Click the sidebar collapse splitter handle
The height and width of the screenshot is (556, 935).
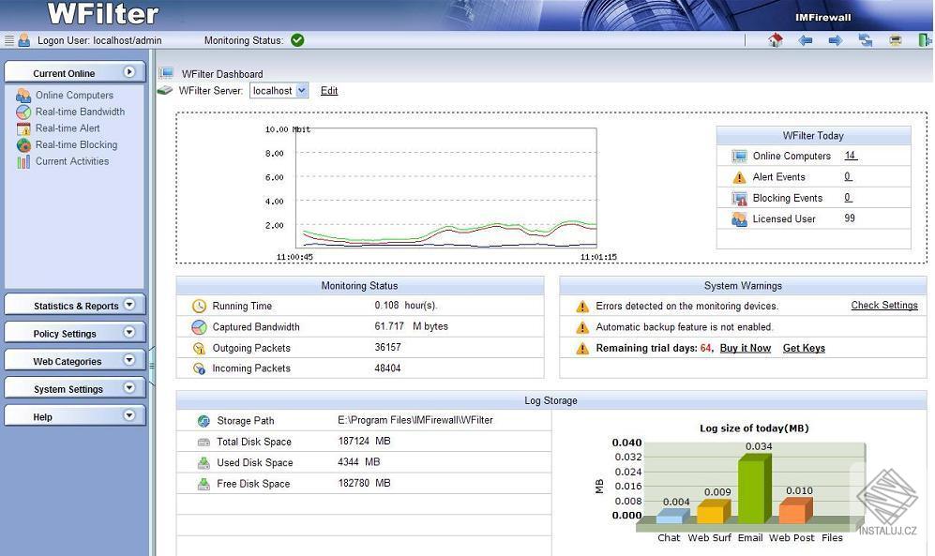click(152, 366)
